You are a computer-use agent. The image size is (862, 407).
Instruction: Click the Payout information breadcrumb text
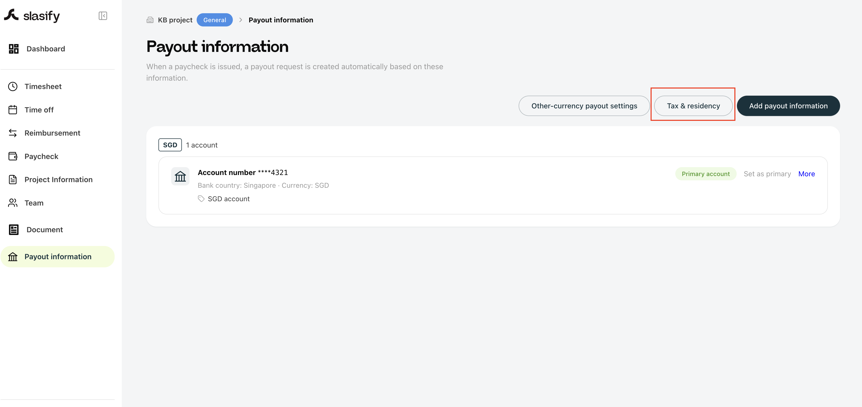(281, 20)
